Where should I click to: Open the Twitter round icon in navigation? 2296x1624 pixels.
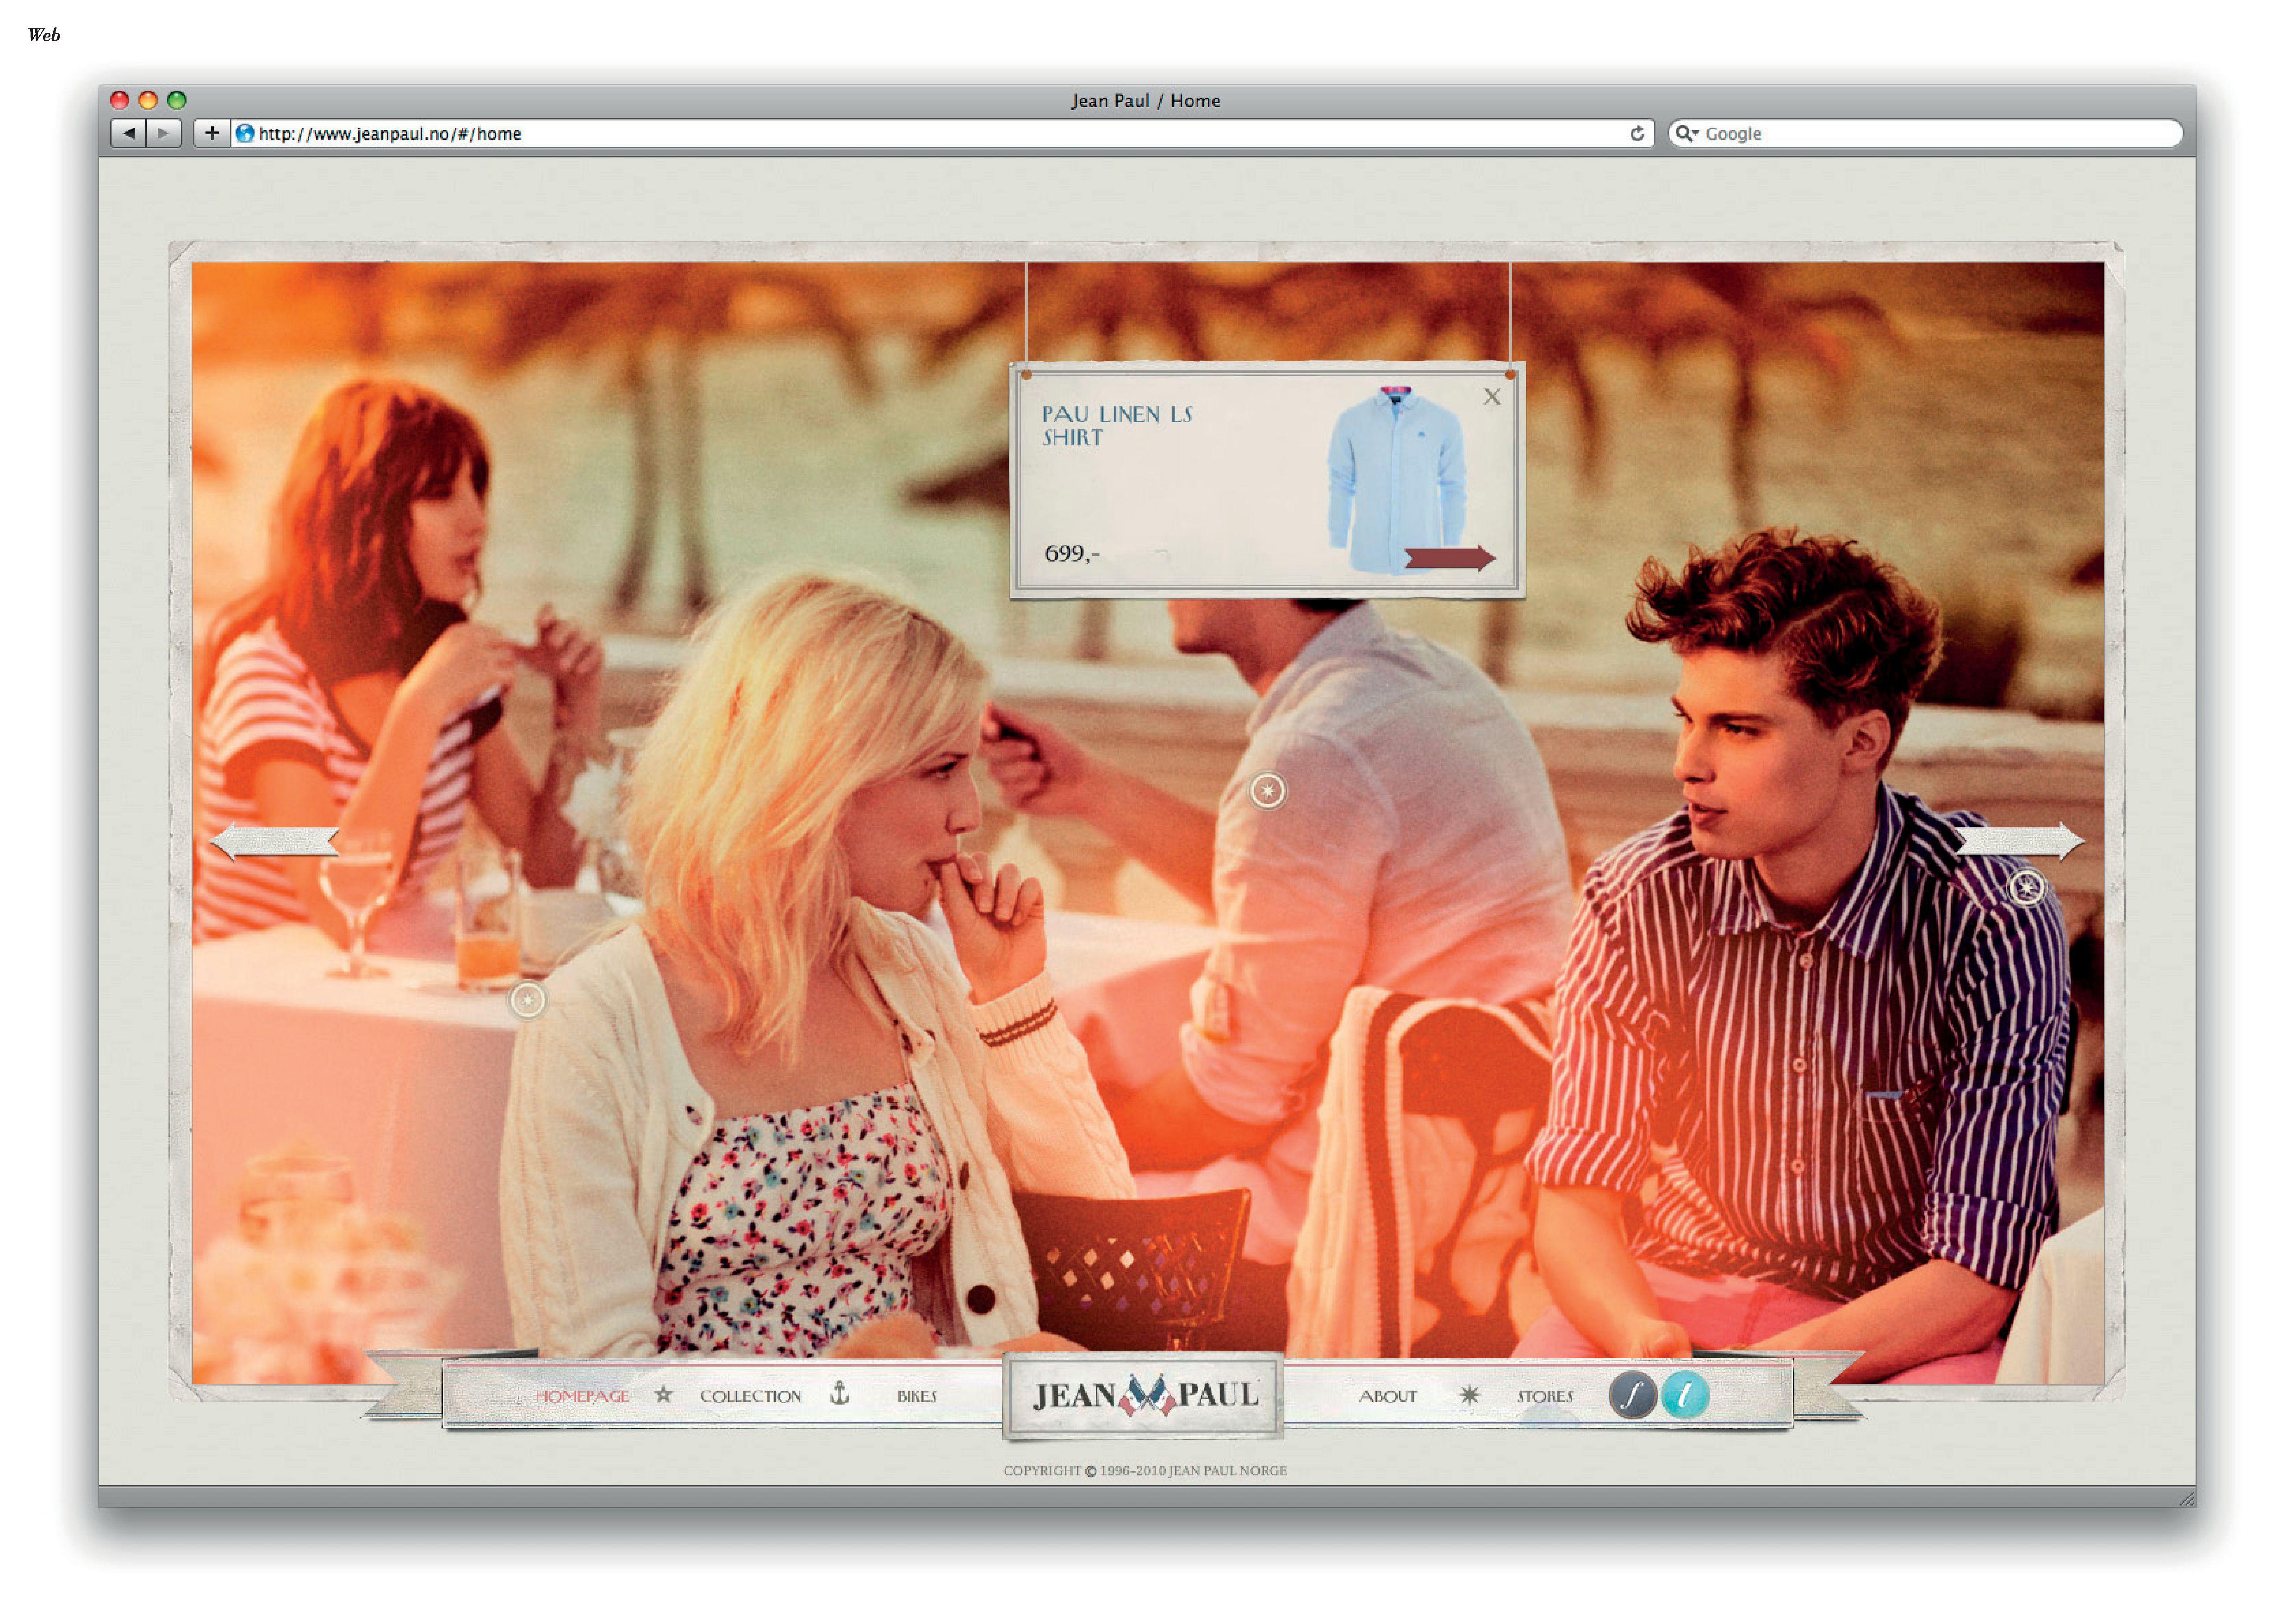1685,1395
